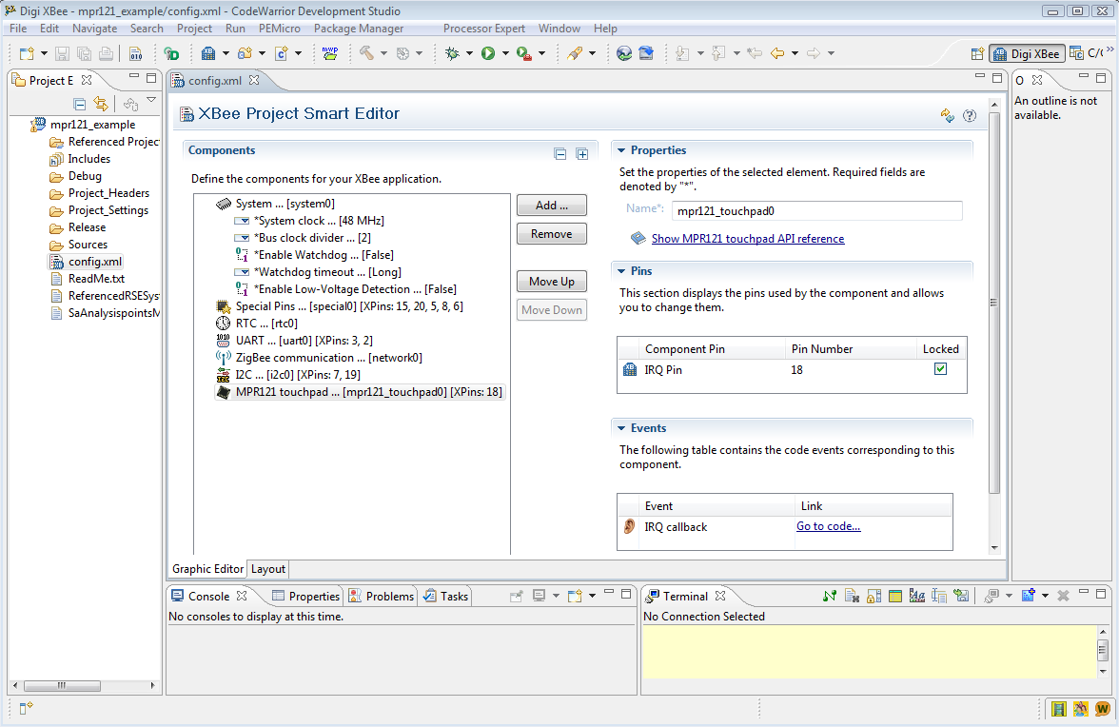Collapse the Events section
Screen dimensions: 1119x727
point(620,428)
